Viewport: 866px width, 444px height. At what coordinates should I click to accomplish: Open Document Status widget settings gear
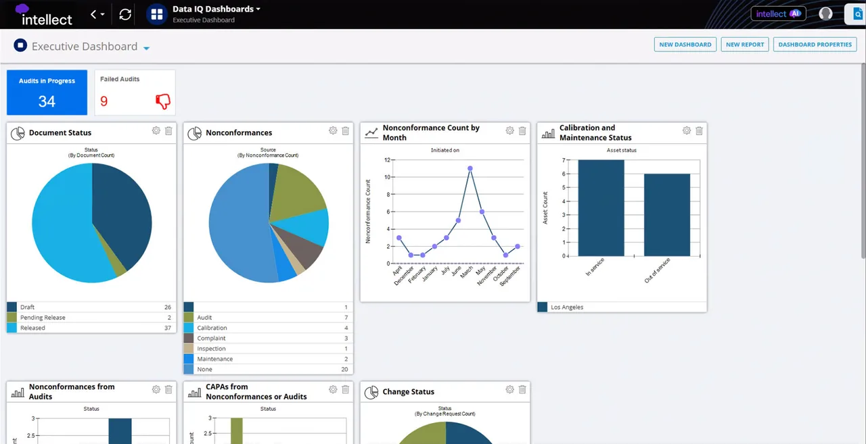point(156,131)
